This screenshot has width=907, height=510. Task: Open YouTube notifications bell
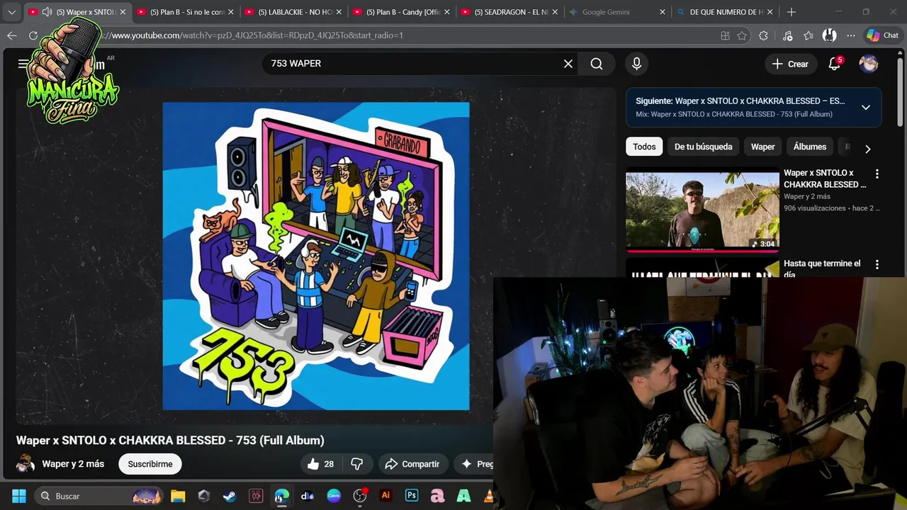point(835,64)
